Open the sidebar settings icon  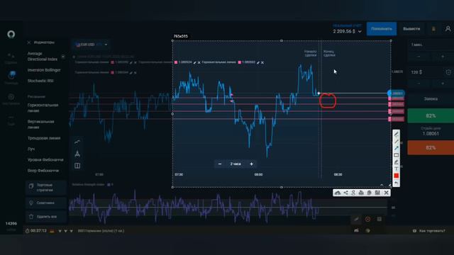tap(11, 97)
